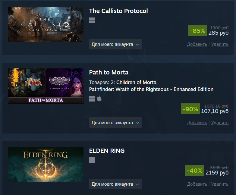Click the -90% discount badge
Image resolution: width=236 pixels, height=195 pixels.
(190, 109)
